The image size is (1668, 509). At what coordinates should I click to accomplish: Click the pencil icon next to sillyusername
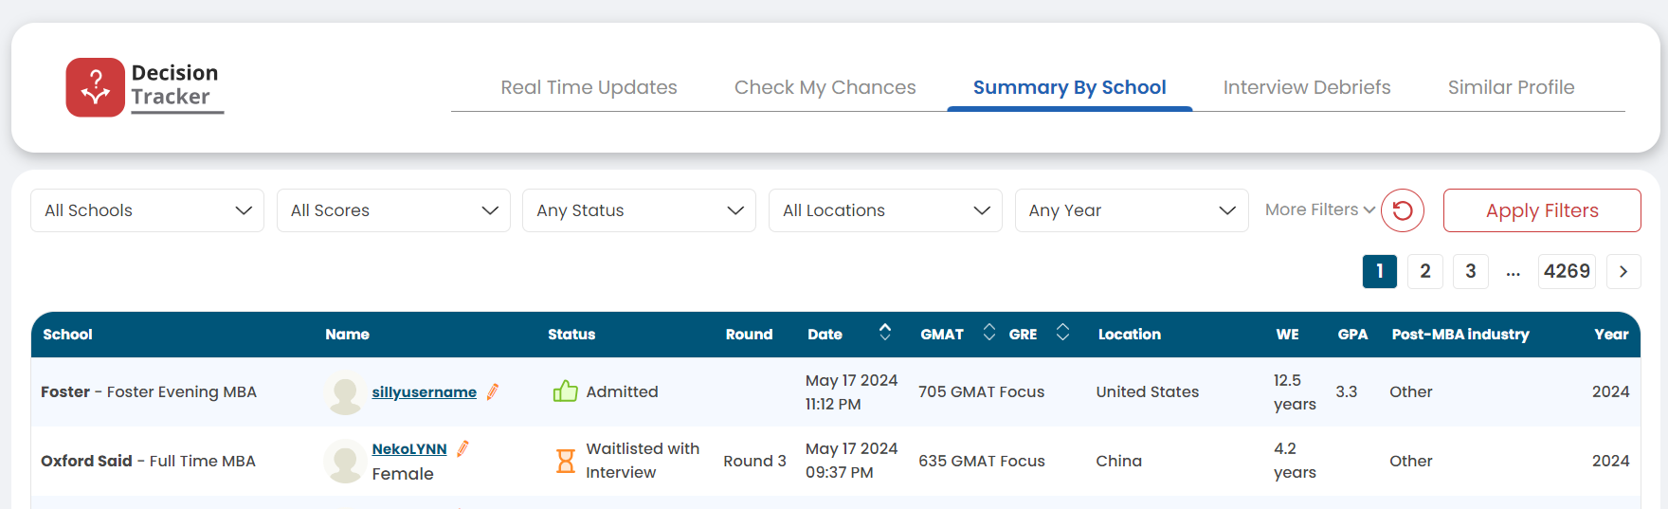click(x=493, y=391)
